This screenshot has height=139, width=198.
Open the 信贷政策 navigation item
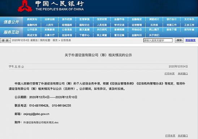(102, 19)
